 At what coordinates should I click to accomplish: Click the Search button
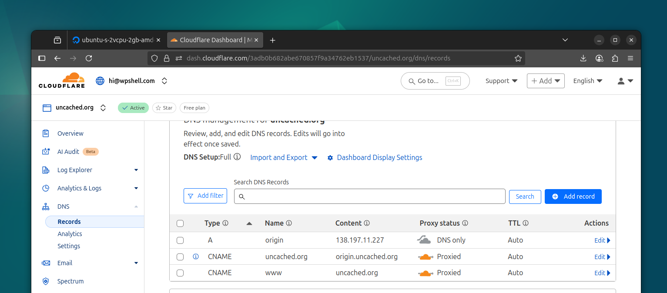(525, 196)
